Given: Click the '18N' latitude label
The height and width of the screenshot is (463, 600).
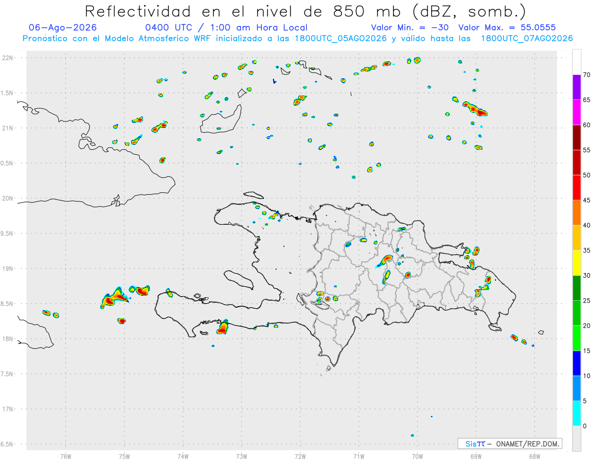Looking at the screenshot, I should pyautogui.click(x=8, y=339).
